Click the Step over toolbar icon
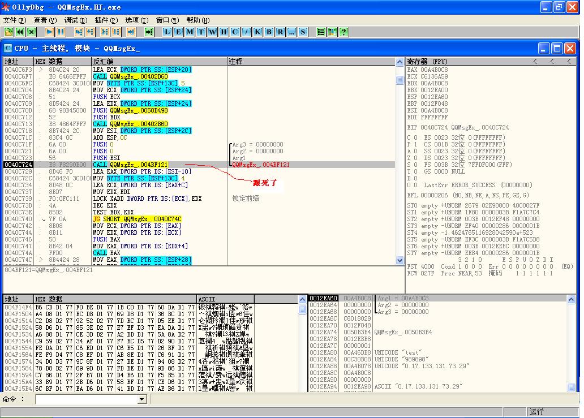This screenshot has height=418, width=584. 90,32
